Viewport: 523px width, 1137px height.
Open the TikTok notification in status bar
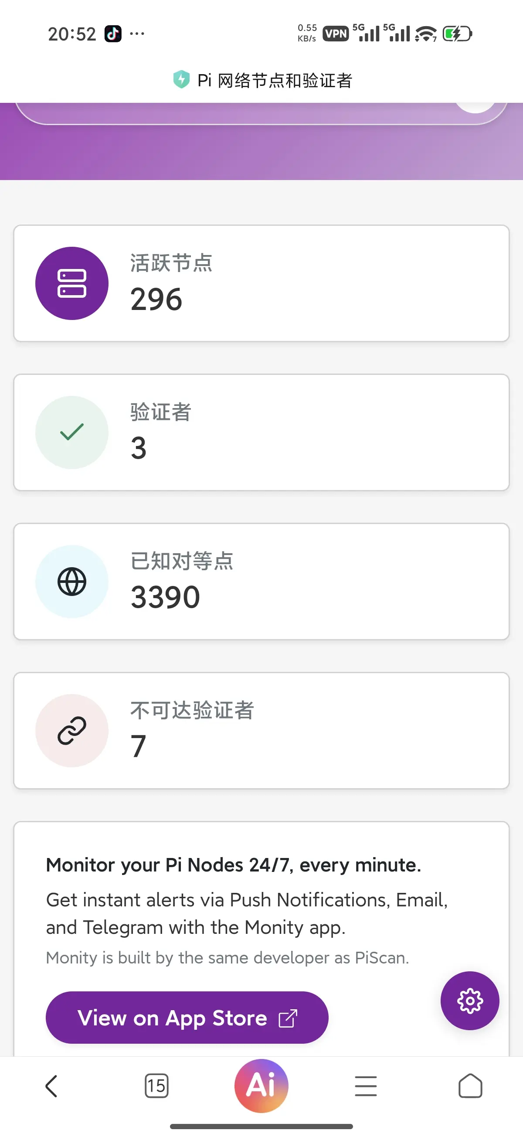[113, 34]
